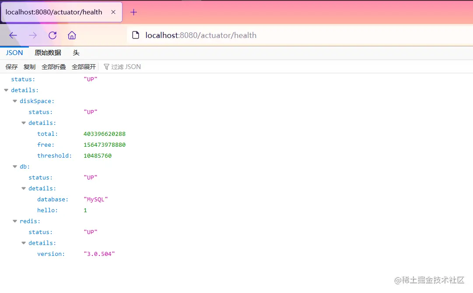Click the free key label
The height and width of the screenshot is (293, 473).
tap(46, 145)
